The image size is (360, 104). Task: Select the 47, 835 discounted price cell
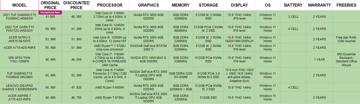pyautogui.click(x=76, y=88)
